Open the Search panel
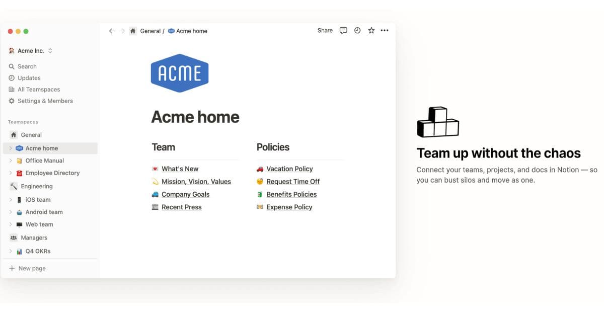The image size is (604, 317). 26,66
